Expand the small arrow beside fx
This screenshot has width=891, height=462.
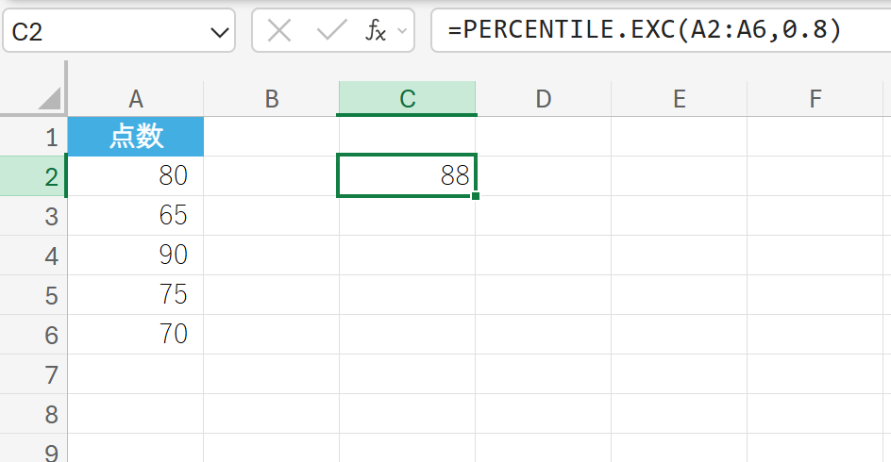coord(403,31)
